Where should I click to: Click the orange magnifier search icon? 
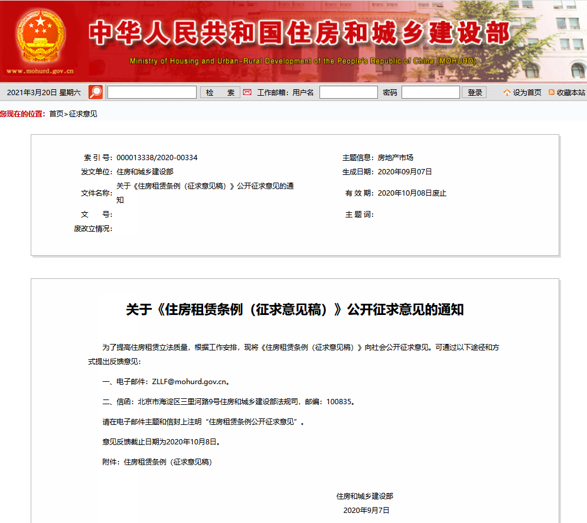click(96, 92)
